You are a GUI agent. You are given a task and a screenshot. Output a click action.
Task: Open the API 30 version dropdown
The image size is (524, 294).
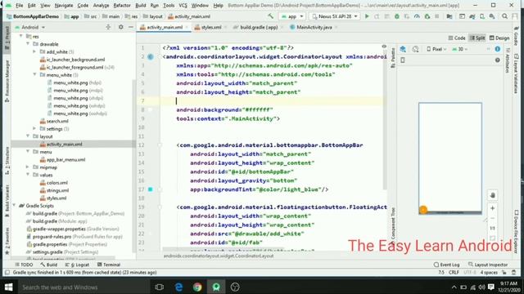click(460, 49)
